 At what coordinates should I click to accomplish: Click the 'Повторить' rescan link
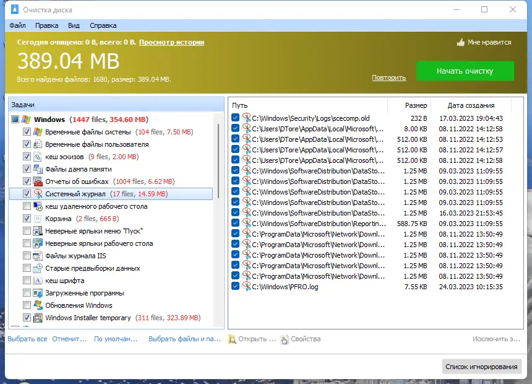[389, 77]
